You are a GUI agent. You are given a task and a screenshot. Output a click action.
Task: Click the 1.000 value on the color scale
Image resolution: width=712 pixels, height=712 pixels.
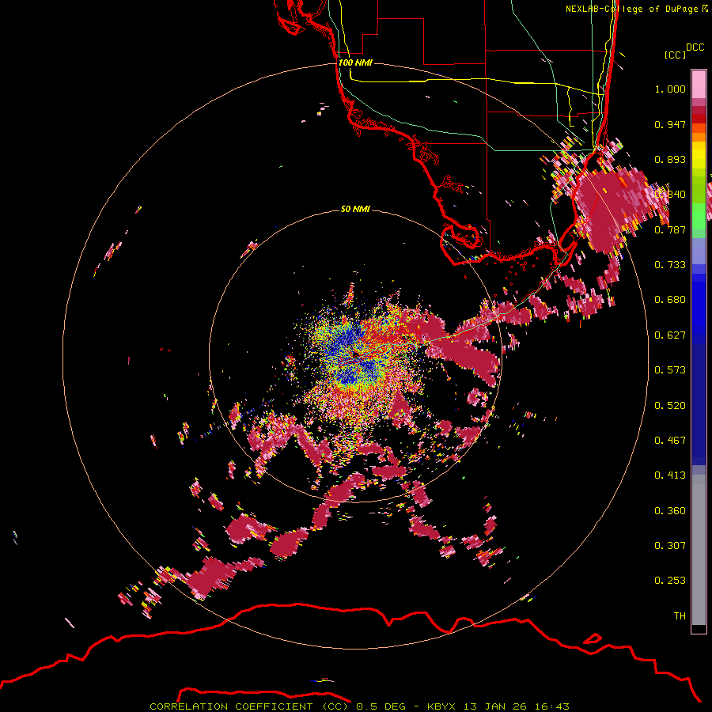[670, 89]
